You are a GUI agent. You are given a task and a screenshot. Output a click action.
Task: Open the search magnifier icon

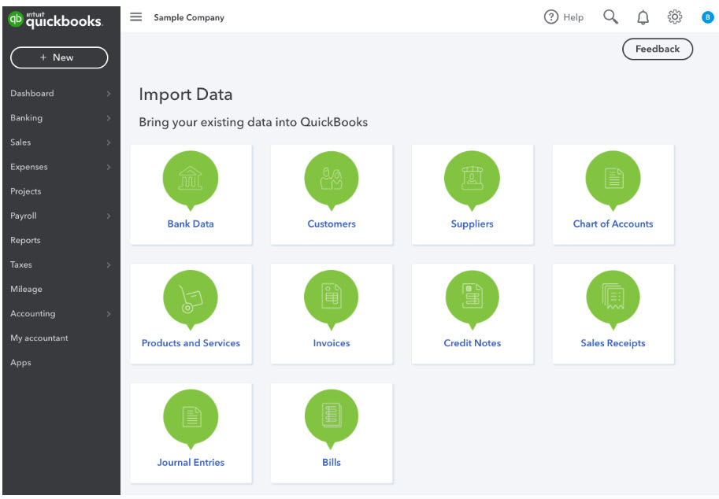[610, 17]
